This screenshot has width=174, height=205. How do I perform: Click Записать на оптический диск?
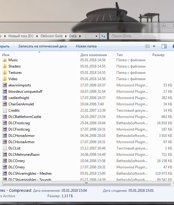43,46
